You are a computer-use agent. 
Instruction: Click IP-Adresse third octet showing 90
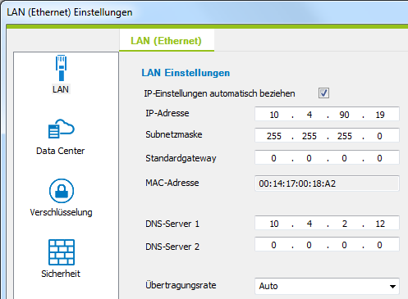344,115
